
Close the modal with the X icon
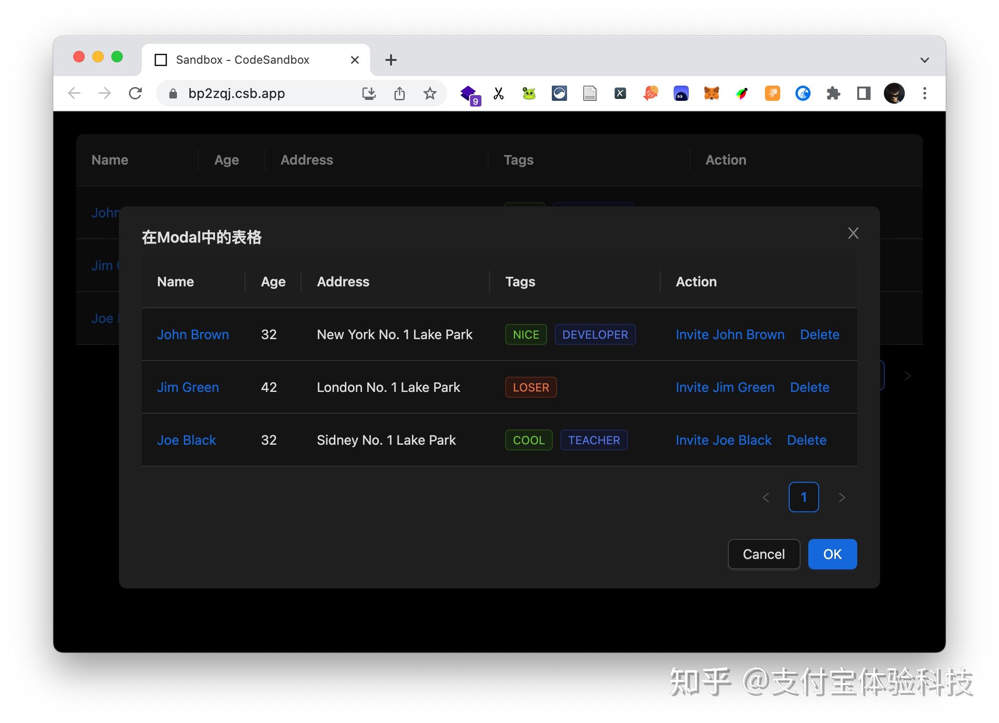(853, 233)
